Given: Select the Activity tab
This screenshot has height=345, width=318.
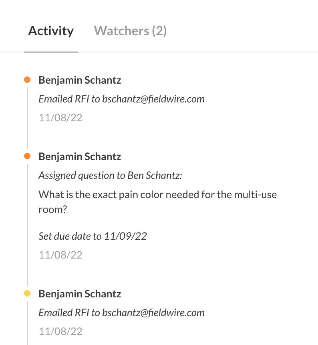Looking at the screenshot, I should (51, 31).
